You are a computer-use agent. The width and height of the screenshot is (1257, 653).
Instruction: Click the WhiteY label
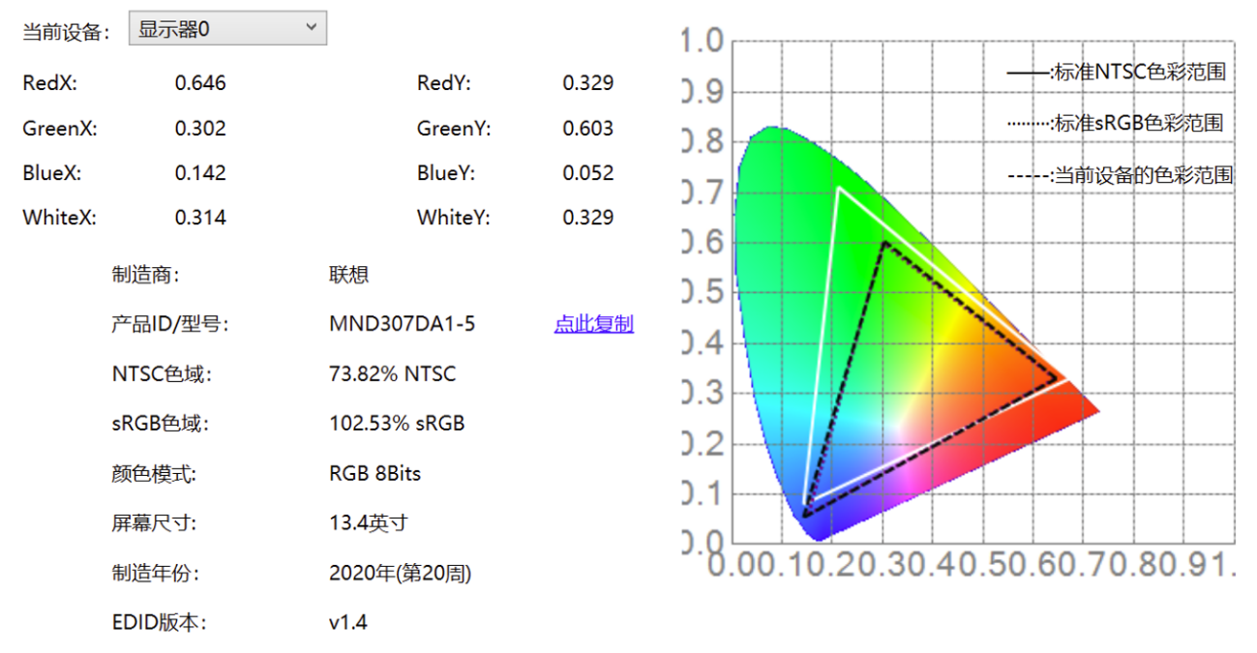pyautogui.click(x=454, y=218)
